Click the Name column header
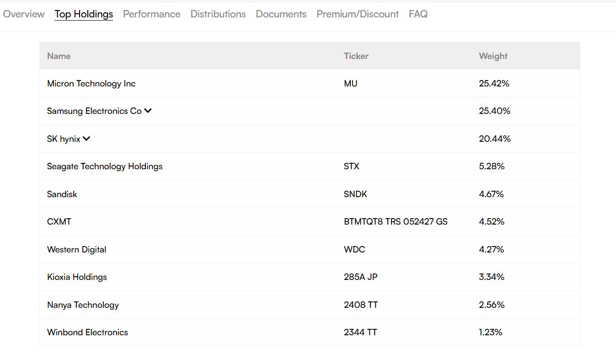The height and width of the screenshot is (354, 616). (x=59, y=56)
